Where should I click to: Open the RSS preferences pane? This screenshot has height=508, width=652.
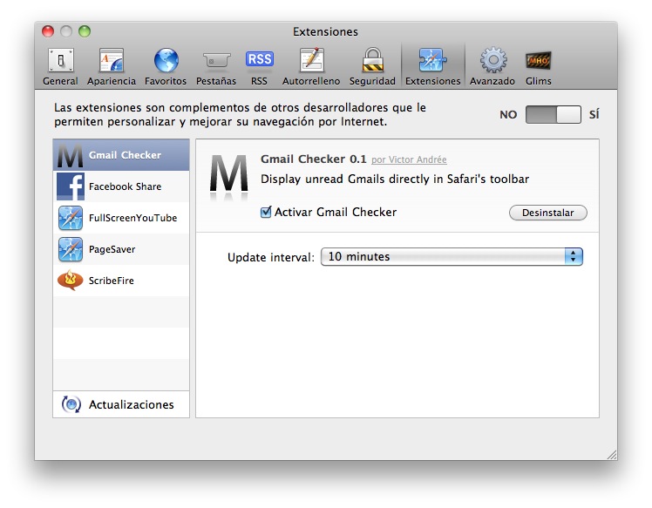pos(259,66)
